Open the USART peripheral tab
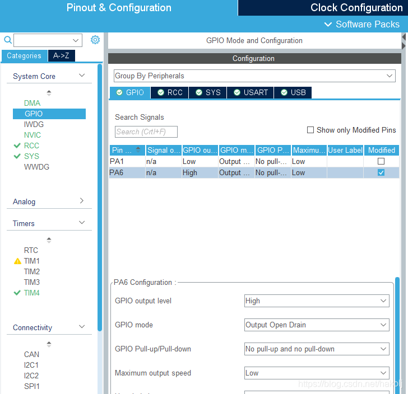 251,92
